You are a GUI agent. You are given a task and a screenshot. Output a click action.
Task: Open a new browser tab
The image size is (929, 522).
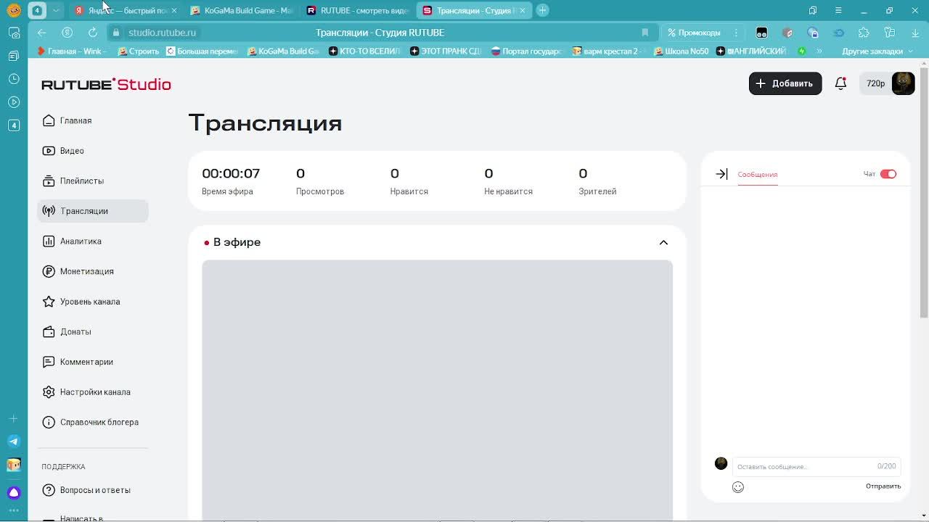pyautogui.click(x=542, y=10)
